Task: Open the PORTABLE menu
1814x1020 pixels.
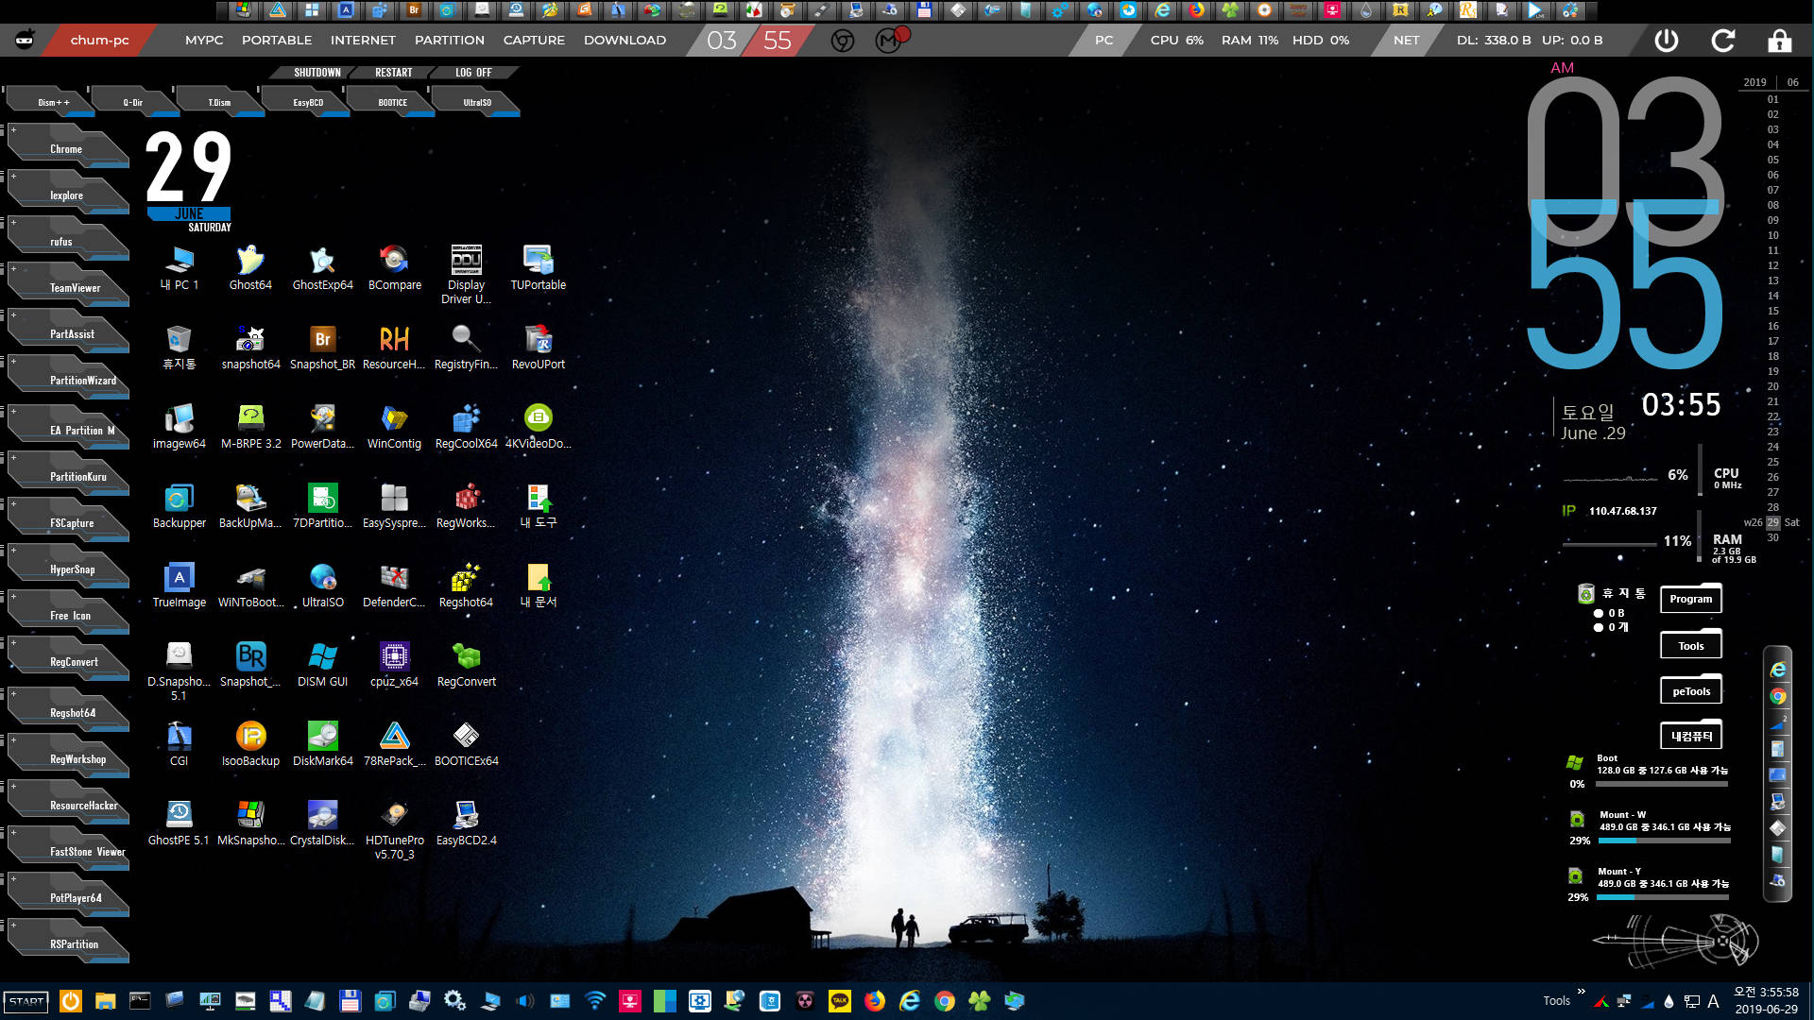Action: pyautogui.click(x=277, y=41)
